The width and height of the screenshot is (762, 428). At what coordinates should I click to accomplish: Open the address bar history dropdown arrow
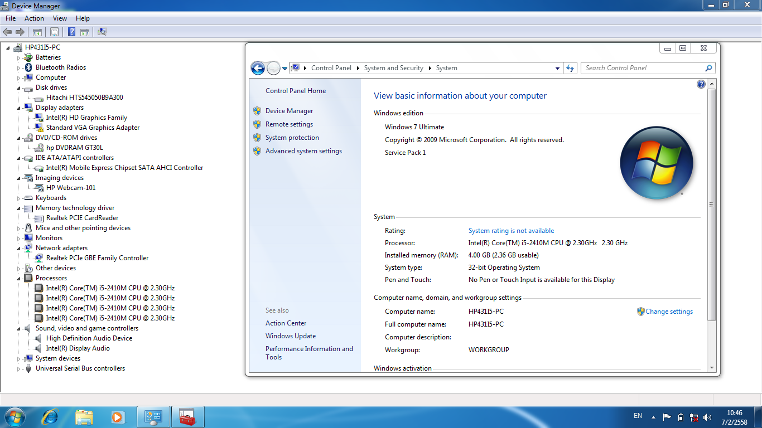(x=557, y=69)
